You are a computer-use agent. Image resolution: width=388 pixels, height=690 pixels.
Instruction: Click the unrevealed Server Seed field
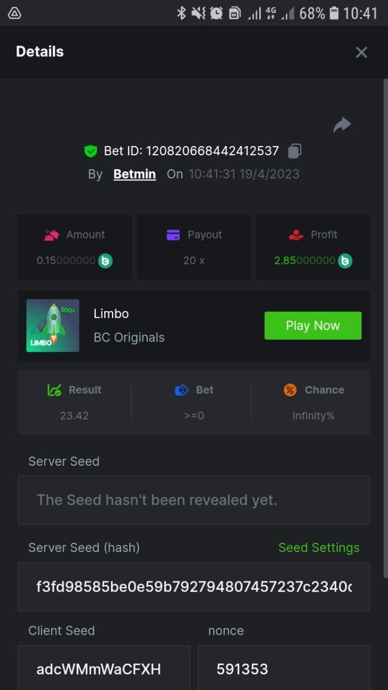click(x=194, y=500)
